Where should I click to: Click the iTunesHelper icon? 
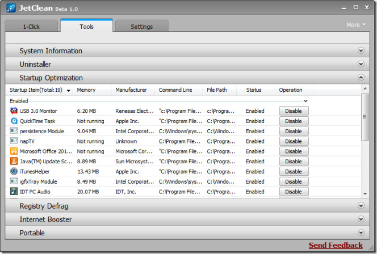(x=14, y=171)
